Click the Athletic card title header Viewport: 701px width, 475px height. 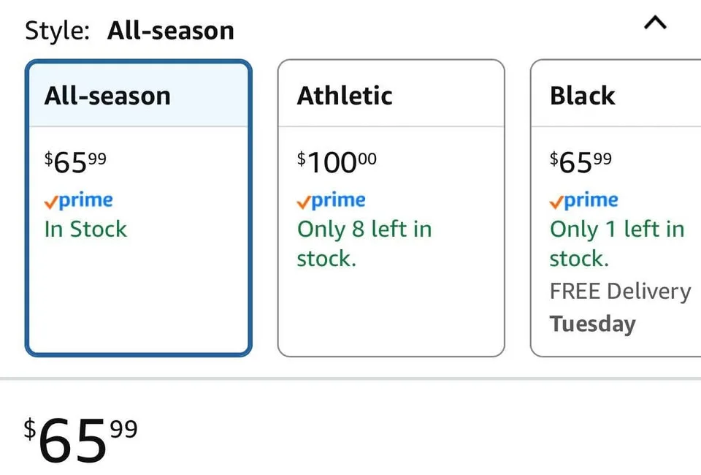[345, 96]
